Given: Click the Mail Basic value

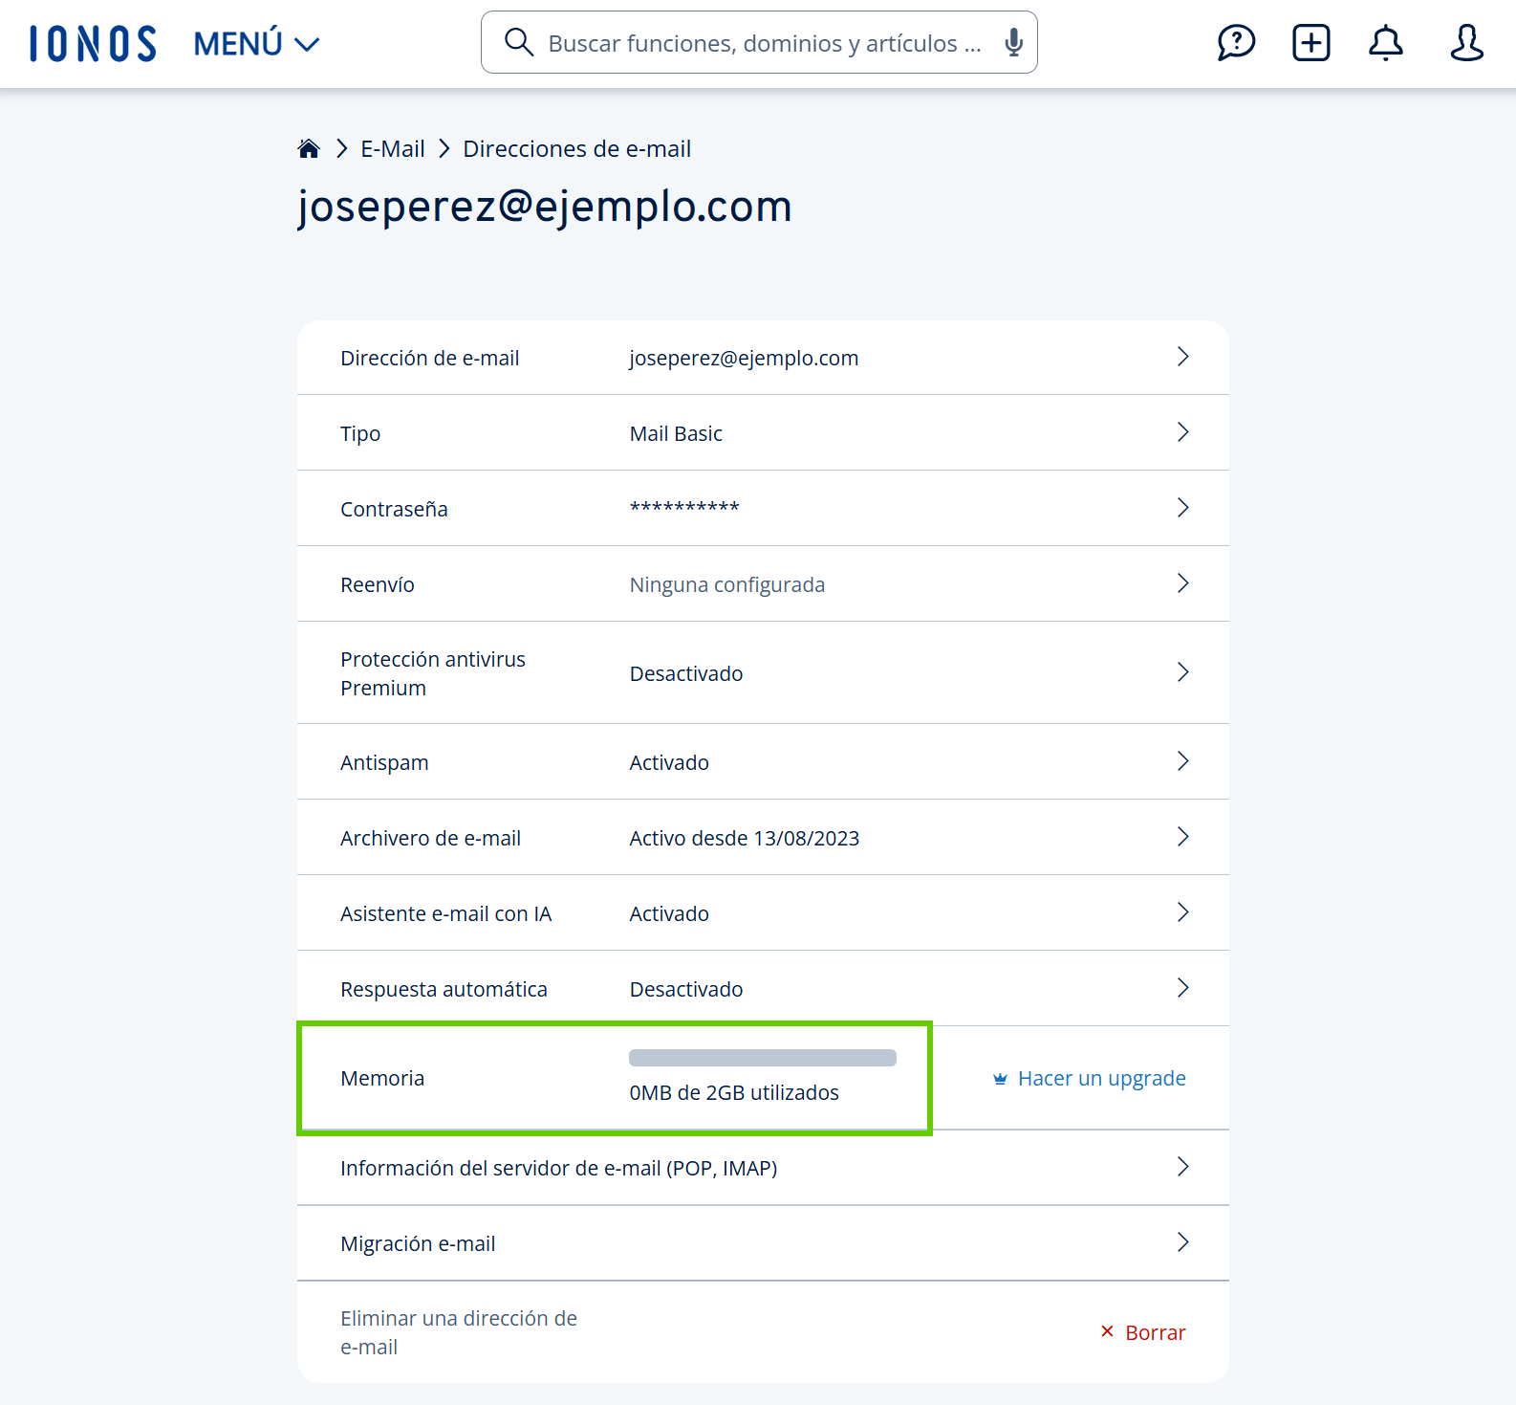Looking at the screenshot, I should coord(676,434).
